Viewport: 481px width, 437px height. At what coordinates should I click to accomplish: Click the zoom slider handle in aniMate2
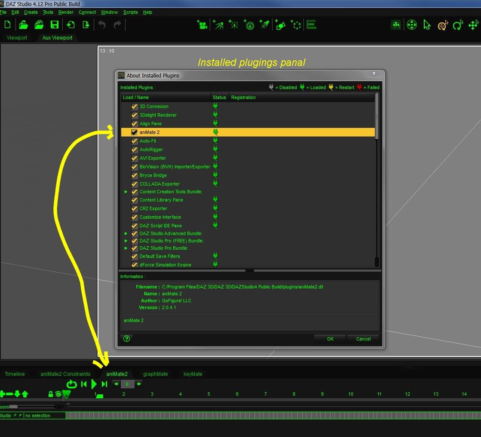tap(13, 406)
